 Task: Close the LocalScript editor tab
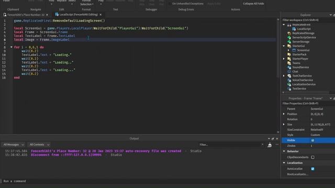(100, 15)
